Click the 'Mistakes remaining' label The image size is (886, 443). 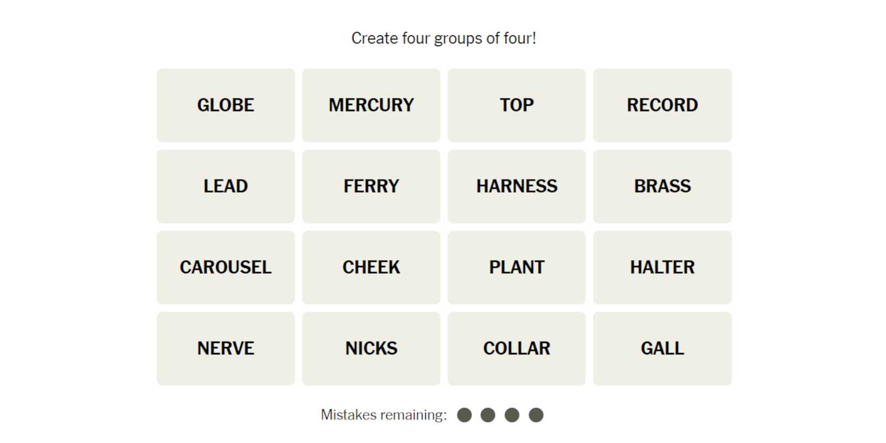point(383,415)
